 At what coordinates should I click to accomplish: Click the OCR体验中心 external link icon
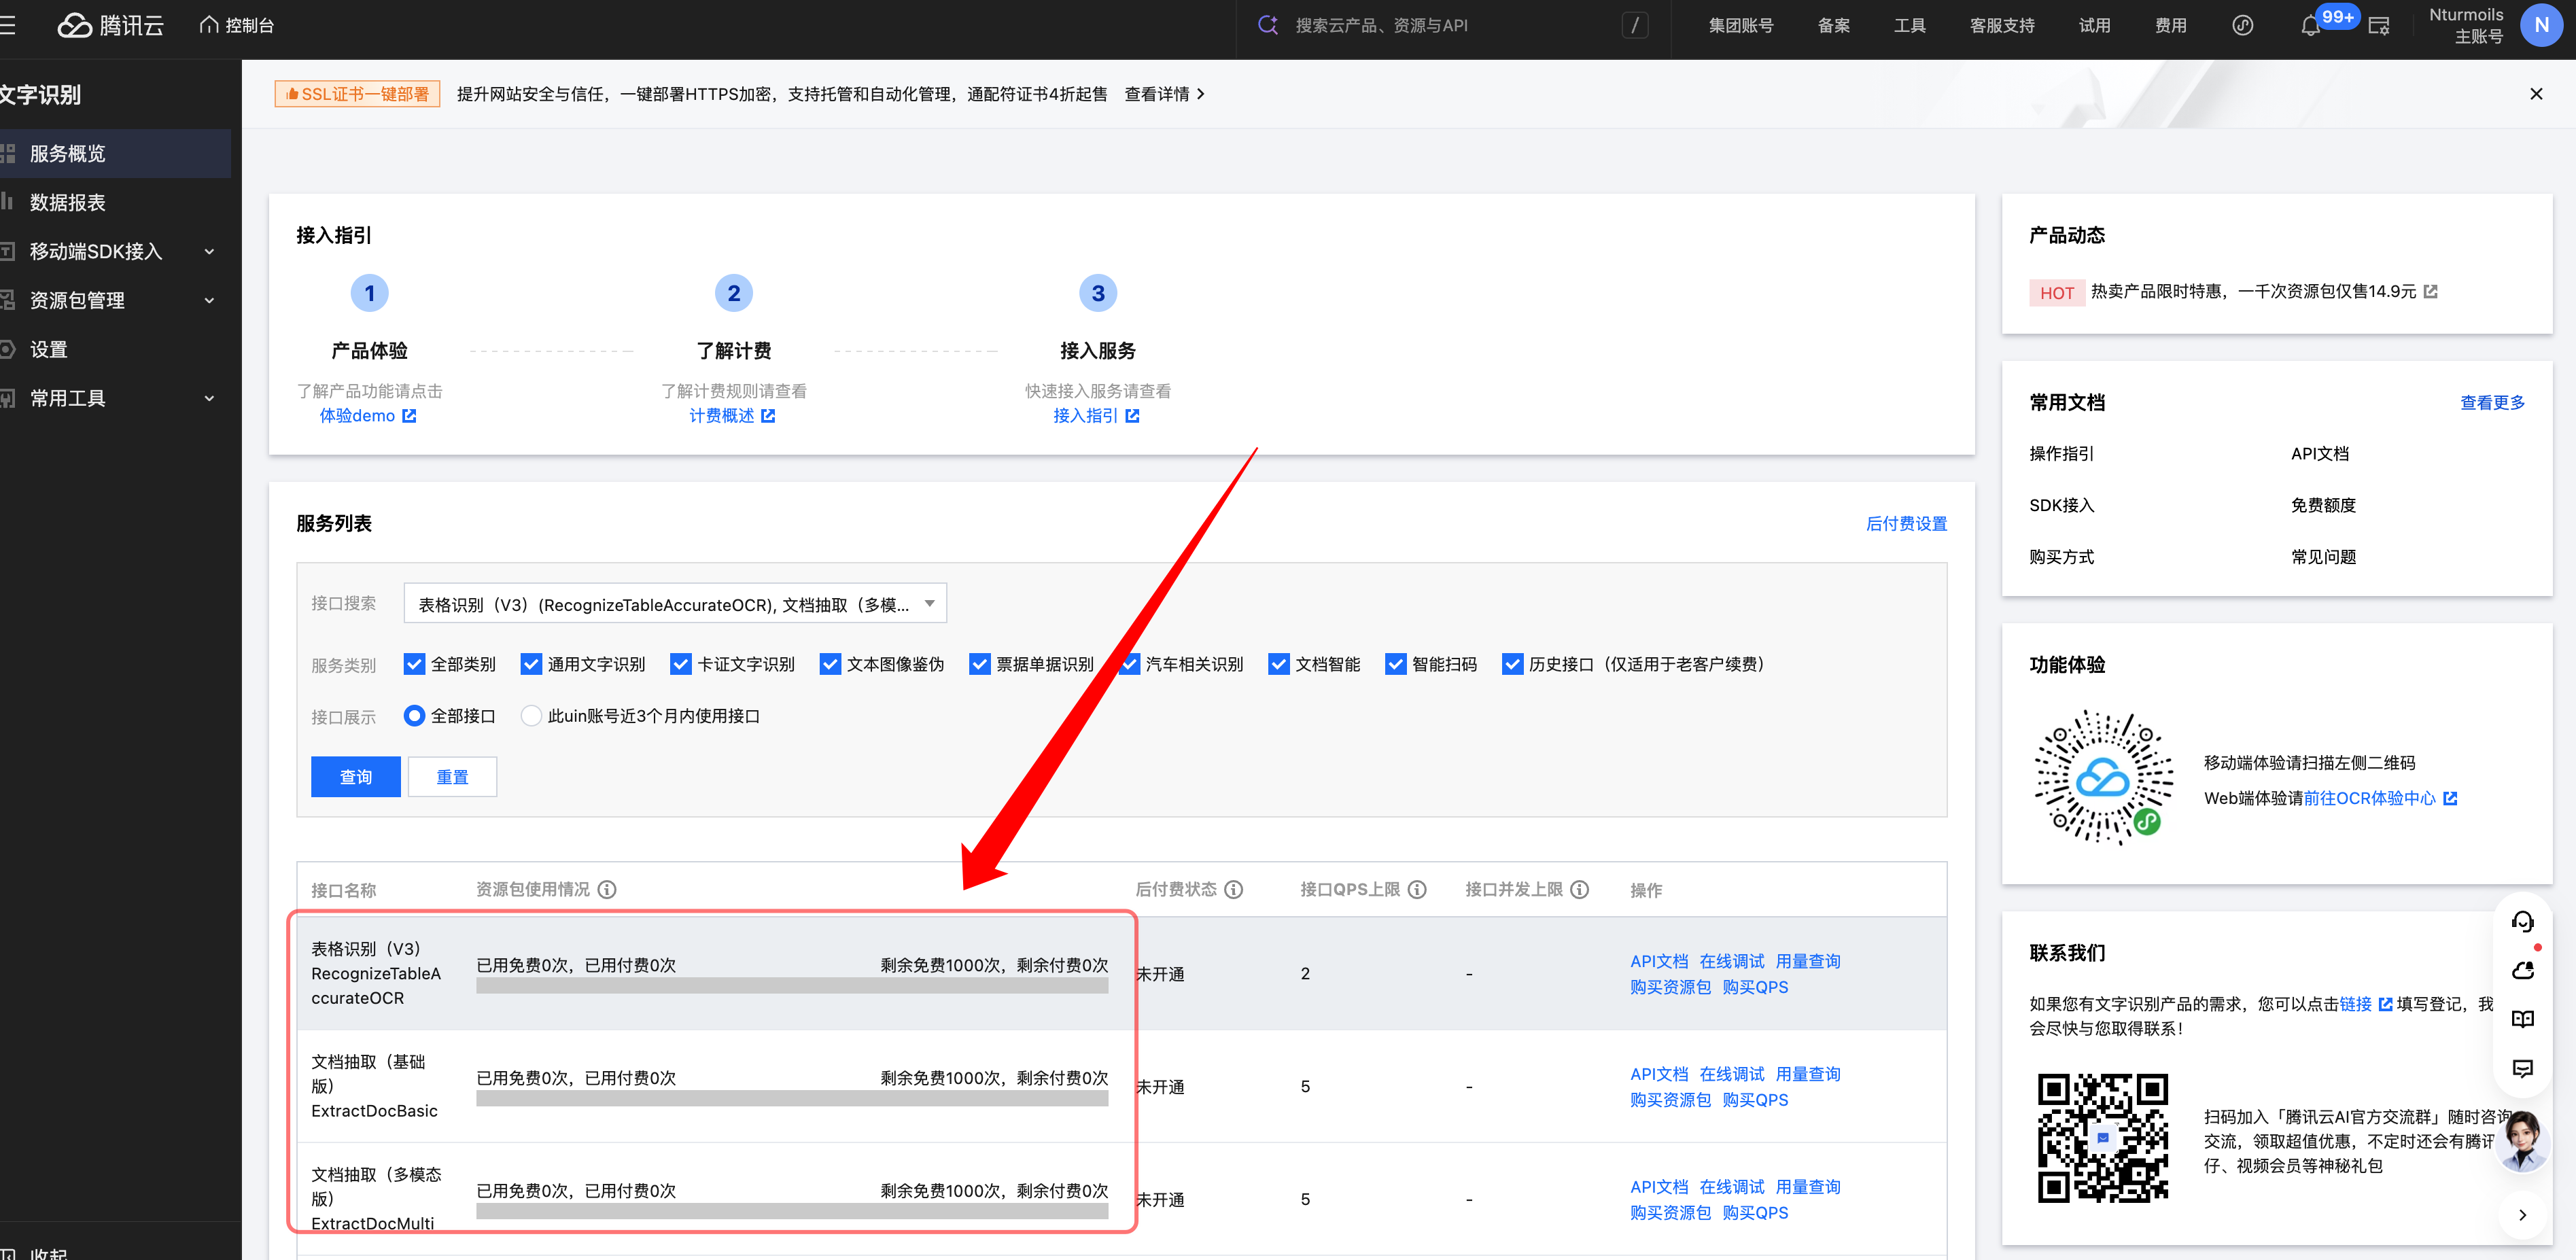pos(2450,799)
